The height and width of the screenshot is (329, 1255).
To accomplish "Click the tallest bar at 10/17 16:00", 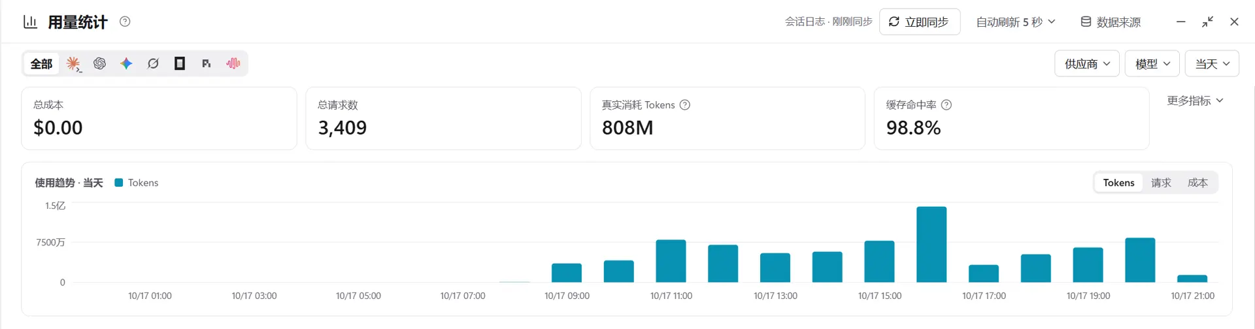I will point(931,244).
